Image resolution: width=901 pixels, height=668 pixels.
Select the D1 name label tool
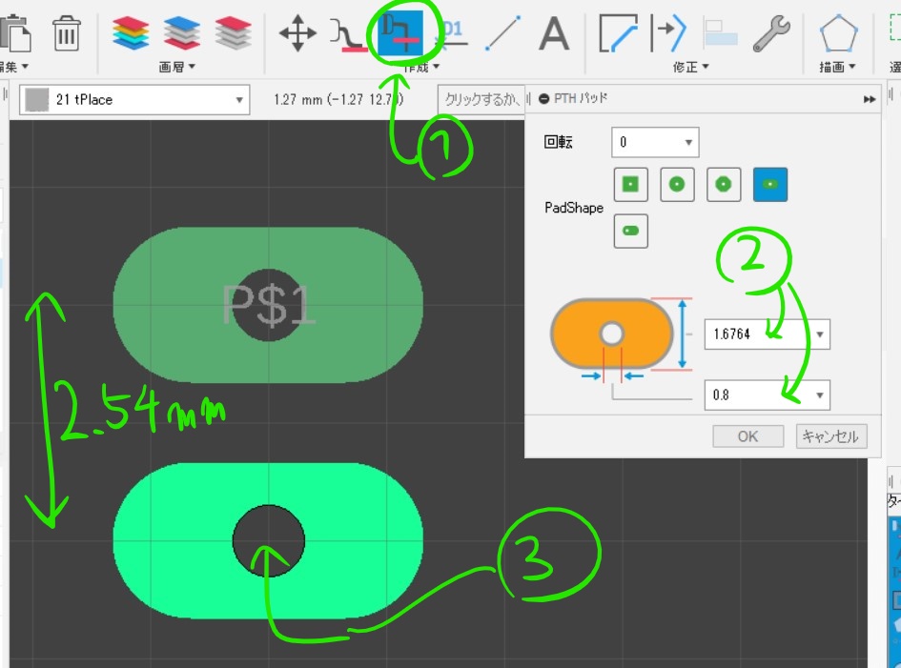452,33
